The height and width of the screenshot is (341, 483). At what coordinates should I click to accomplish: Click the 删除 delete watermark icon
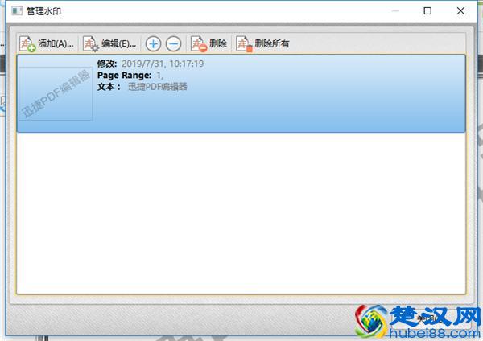pos(199,43)
